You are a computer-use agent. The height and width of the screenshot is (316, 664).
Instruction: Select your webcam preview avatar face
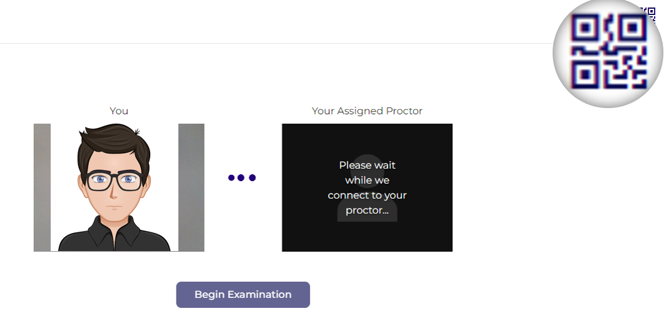tap(113, 177)
